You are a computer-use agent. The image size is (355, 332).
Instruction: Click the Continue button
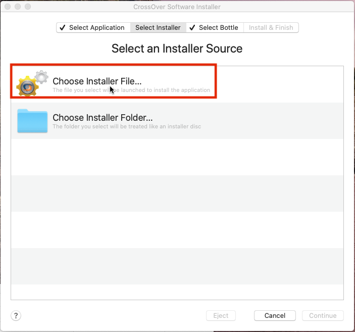323,315
